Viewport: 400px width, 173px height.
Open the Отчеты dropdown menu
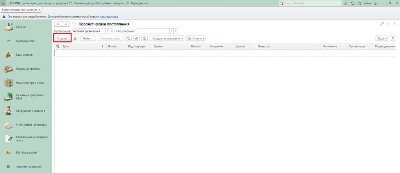tap(196, 39)
